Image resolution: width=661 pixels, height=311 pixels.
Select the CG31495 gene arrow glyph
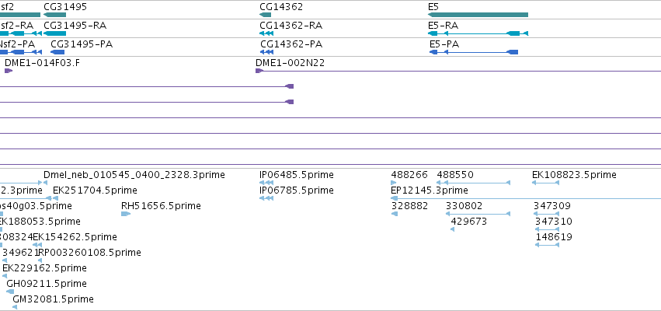(55, 15)
